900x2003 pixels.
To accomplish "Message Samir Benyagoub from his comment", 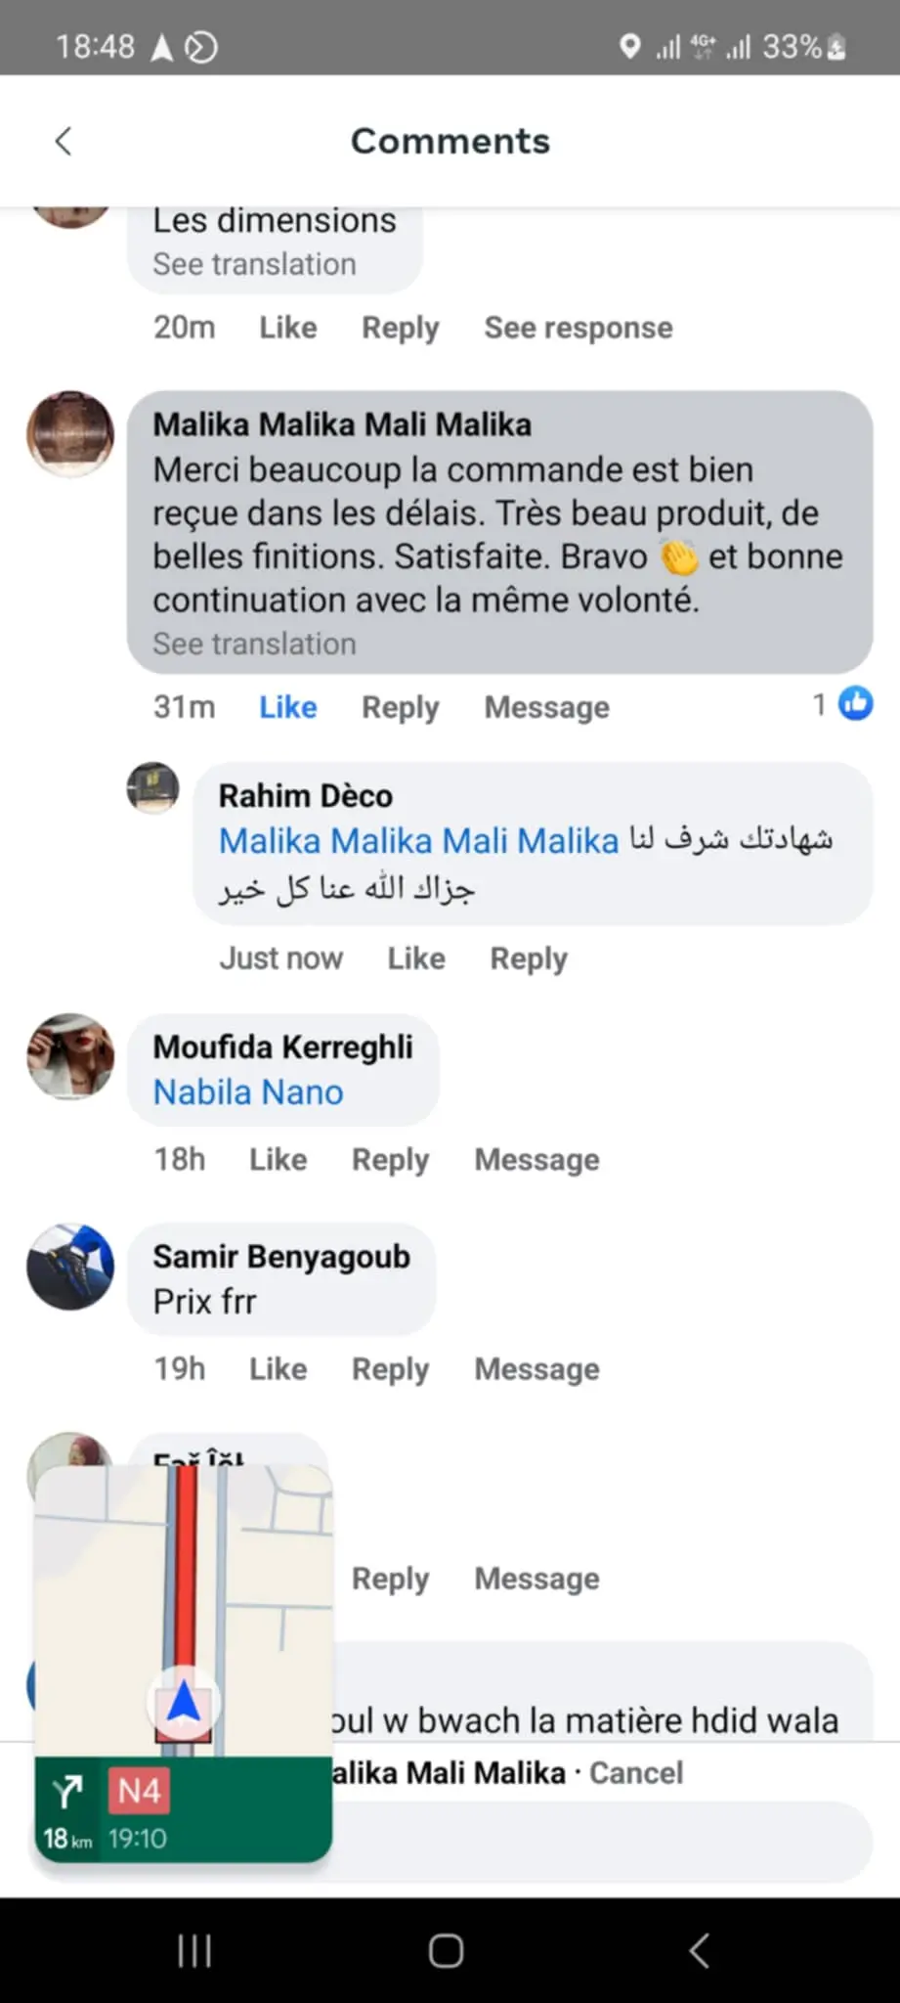I will coord(536,1369).
